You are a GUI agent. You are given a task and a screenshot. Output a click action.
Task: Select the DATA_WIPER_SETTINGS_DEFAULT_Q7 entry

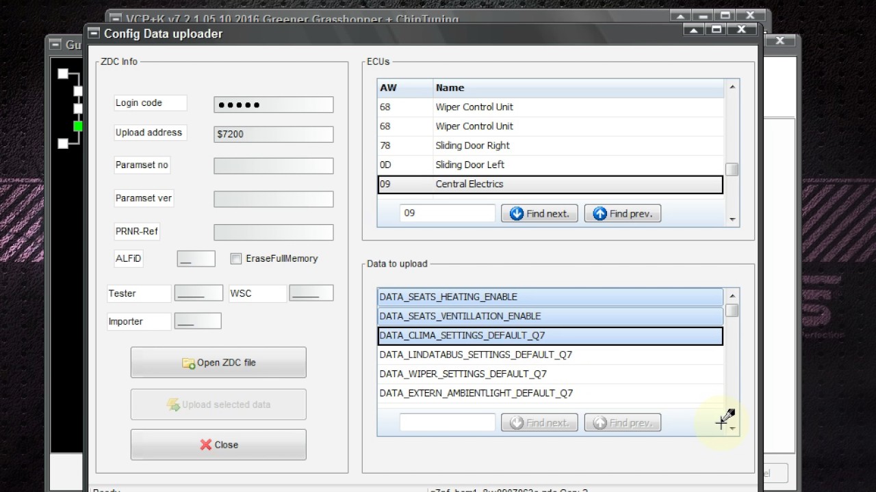point(550,374)
